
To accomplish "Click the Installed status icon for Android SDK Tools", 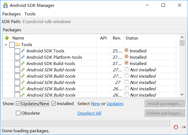I will point(127,50).
